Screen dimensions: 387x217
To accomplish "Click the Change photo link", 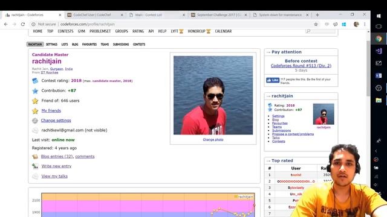I will [213, 139].
